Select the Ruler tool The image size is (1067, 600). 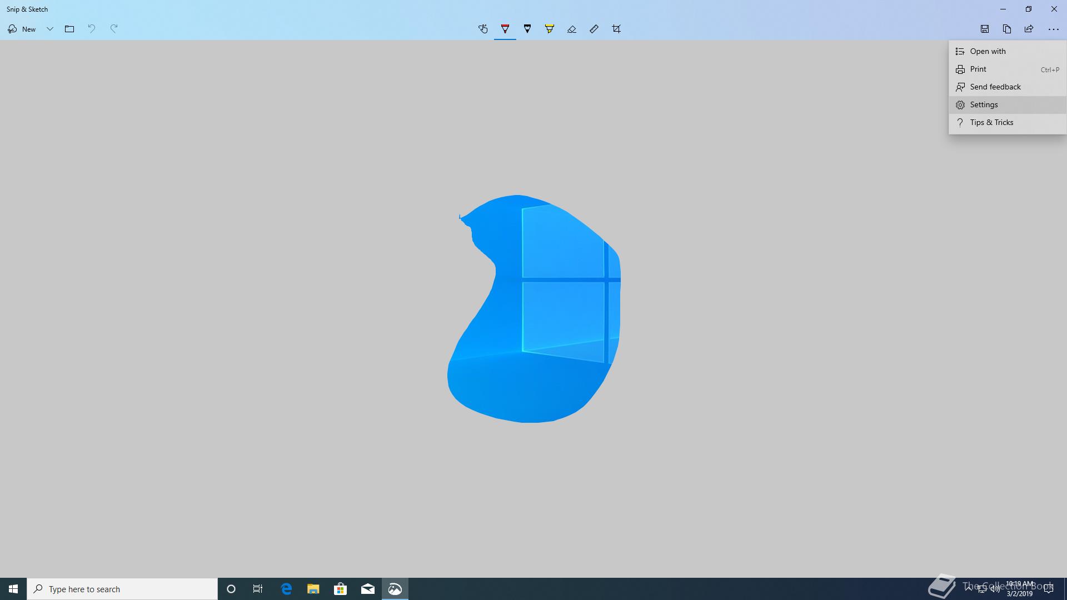click(x=594, y=29)
